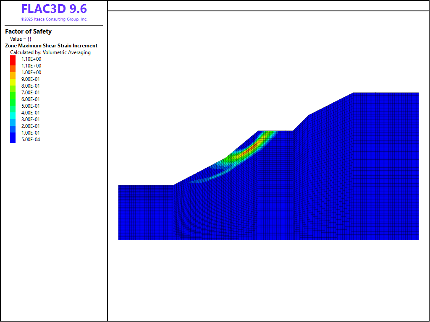The width and height of the screenshot is (430, 322).
Task: Click the green swatch beside 6.00E-01
Action: coord(13,99)
